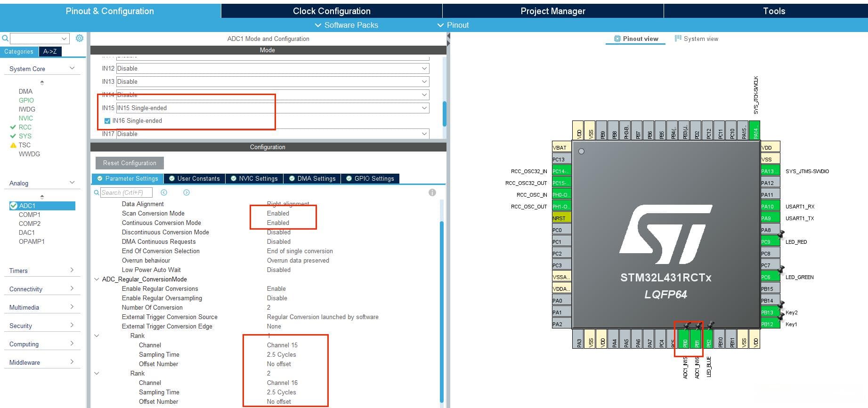Viewport: 868px width, 408px height.
Task: Click the category search combo box
Action: pyautogui.click(x=40, y=38)
